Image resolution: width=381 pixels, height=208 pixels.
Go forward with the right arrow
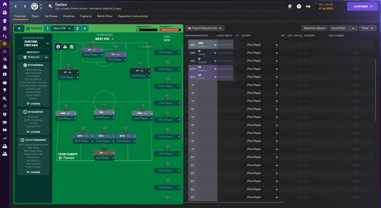pos(25,6)
